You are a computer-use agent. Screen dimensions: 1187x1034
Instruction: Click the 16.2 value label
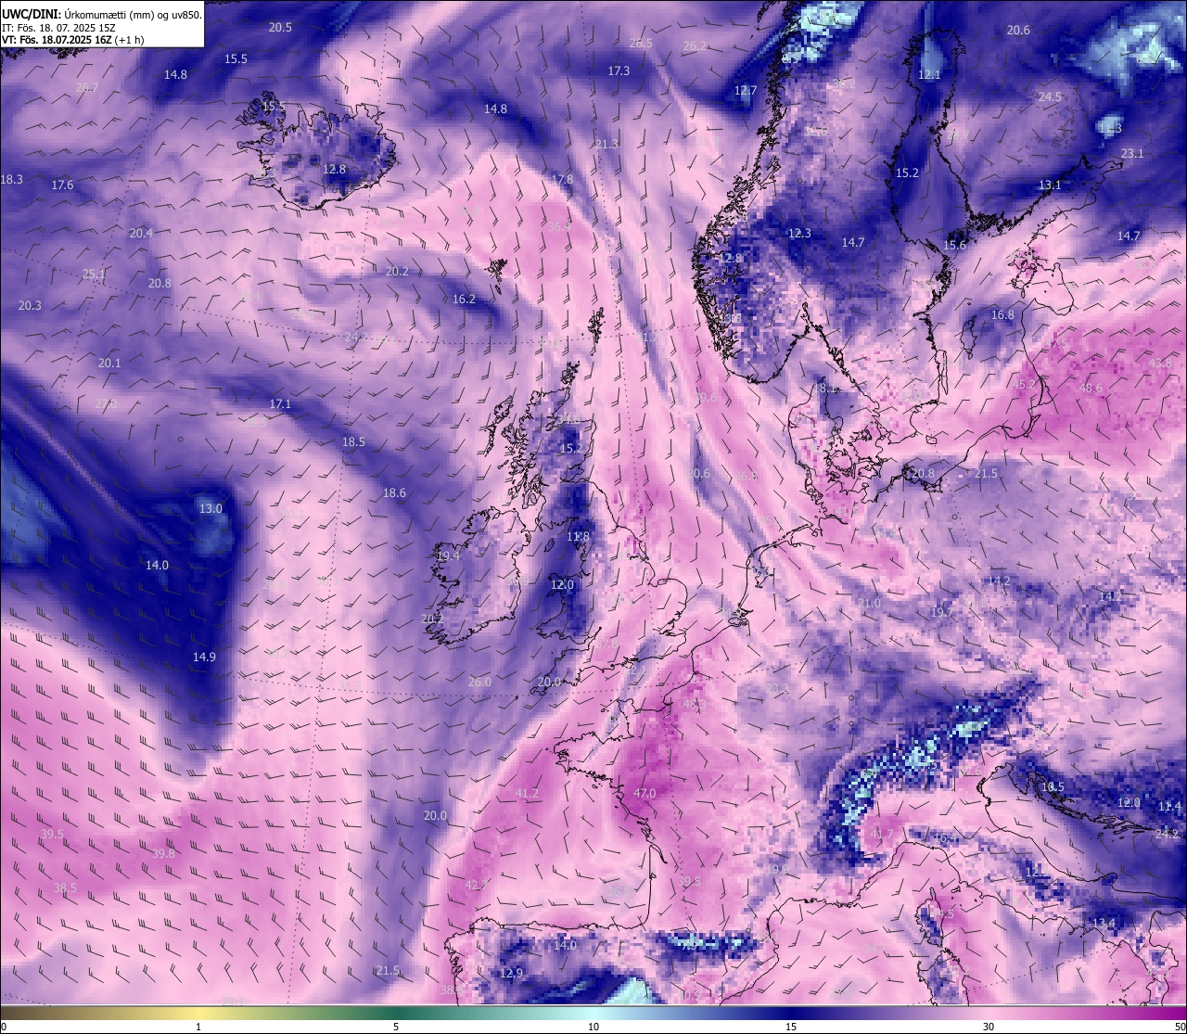[x=464, y=299]
